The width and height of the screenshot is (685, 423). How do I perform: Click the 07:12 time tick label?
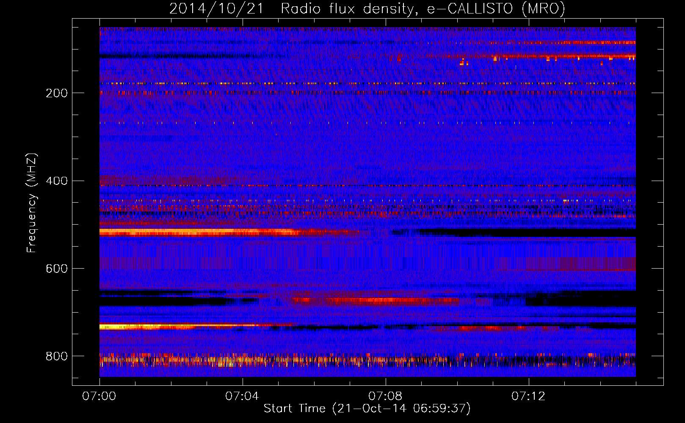coord(528,396)
